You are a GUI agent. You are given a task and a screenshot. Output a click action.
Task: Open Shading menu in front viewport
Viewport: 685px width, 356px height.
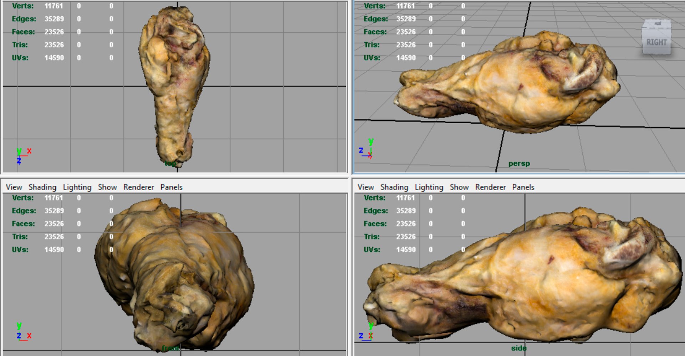point(42,187)
